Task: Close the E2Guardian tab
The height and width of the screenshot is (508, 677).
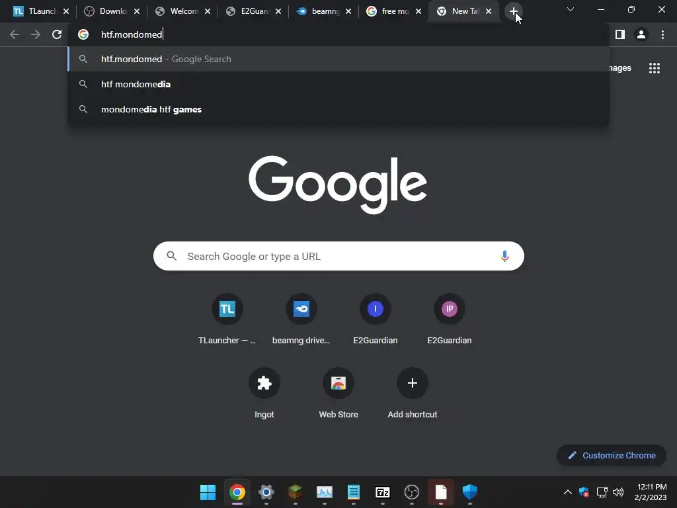Action: (x=278, y=11)
